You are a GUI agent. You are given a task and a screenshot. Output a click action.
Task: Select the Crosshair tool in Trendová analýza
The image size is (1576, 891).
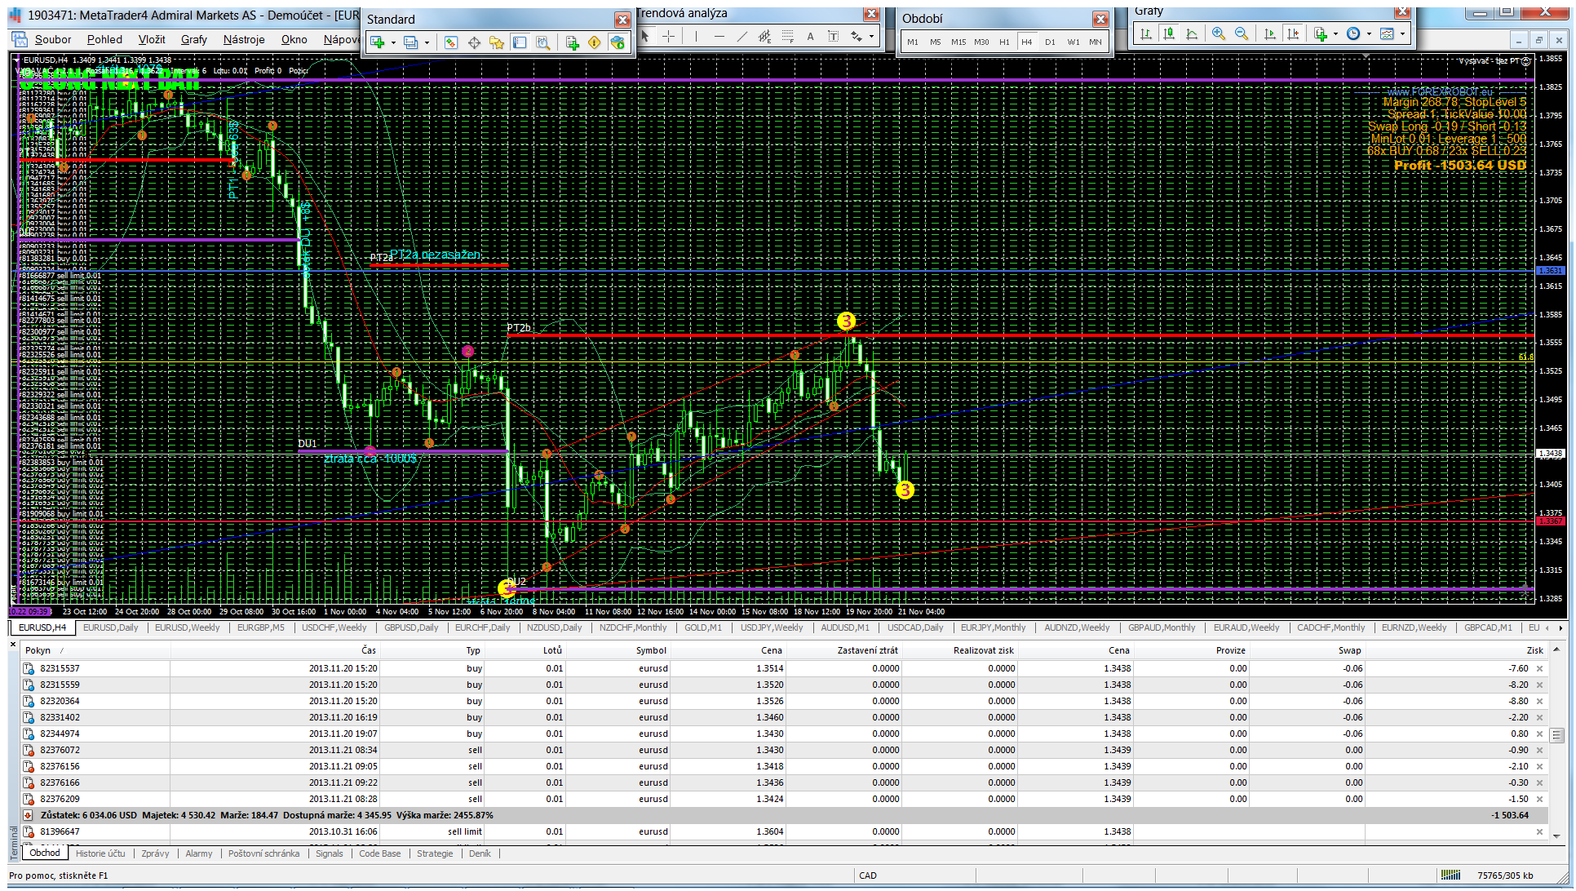(669, 36)
